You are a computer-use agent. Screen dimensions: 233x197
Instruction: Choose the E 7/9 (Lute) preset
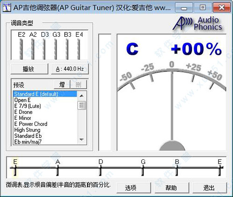[45, 106]
